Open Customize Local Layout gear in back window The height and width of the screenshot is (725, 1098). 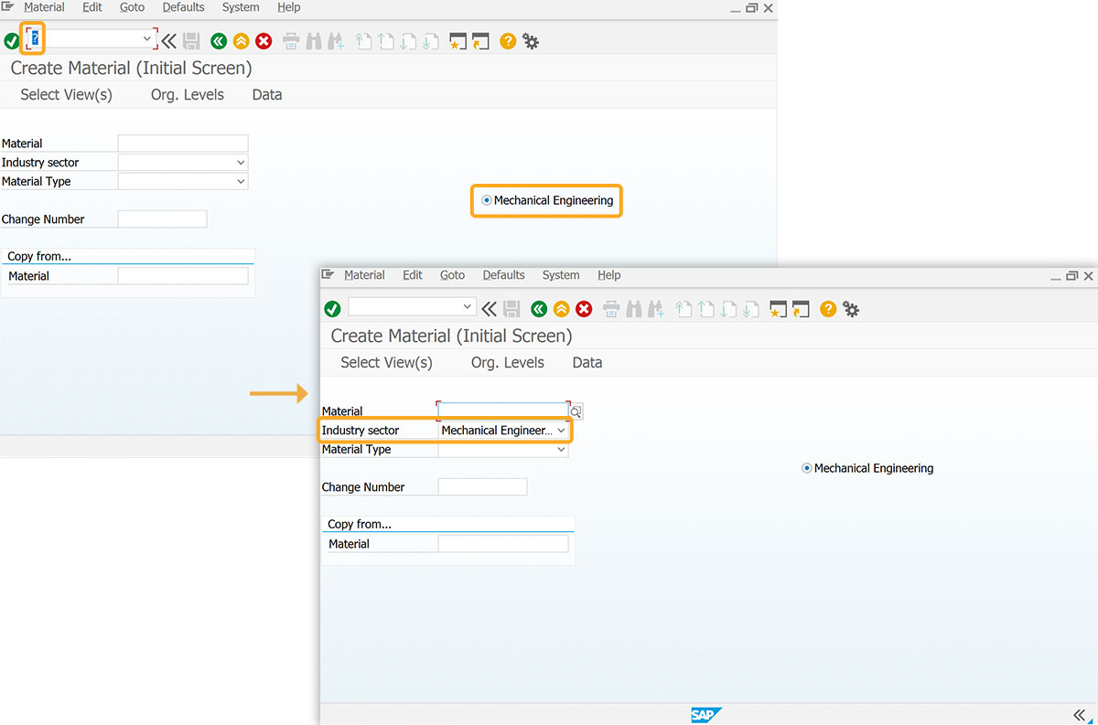pos(531,41)
